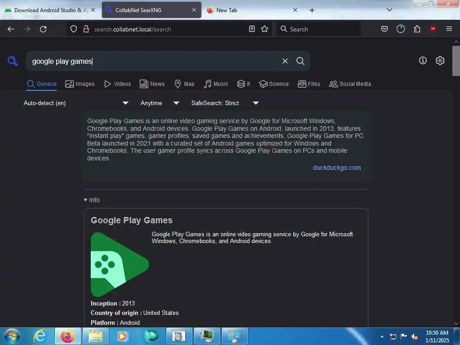Screen dimensions: 460x345
Task: Click the Firefox taskbar icon
Action: point(67,336)
